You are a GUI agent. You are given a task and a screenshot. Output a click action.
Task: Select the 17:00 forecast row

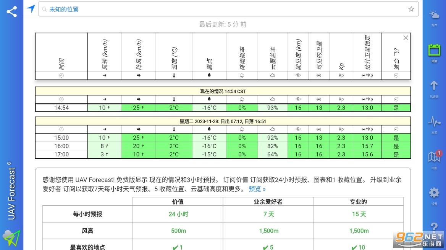click(61, 154)
